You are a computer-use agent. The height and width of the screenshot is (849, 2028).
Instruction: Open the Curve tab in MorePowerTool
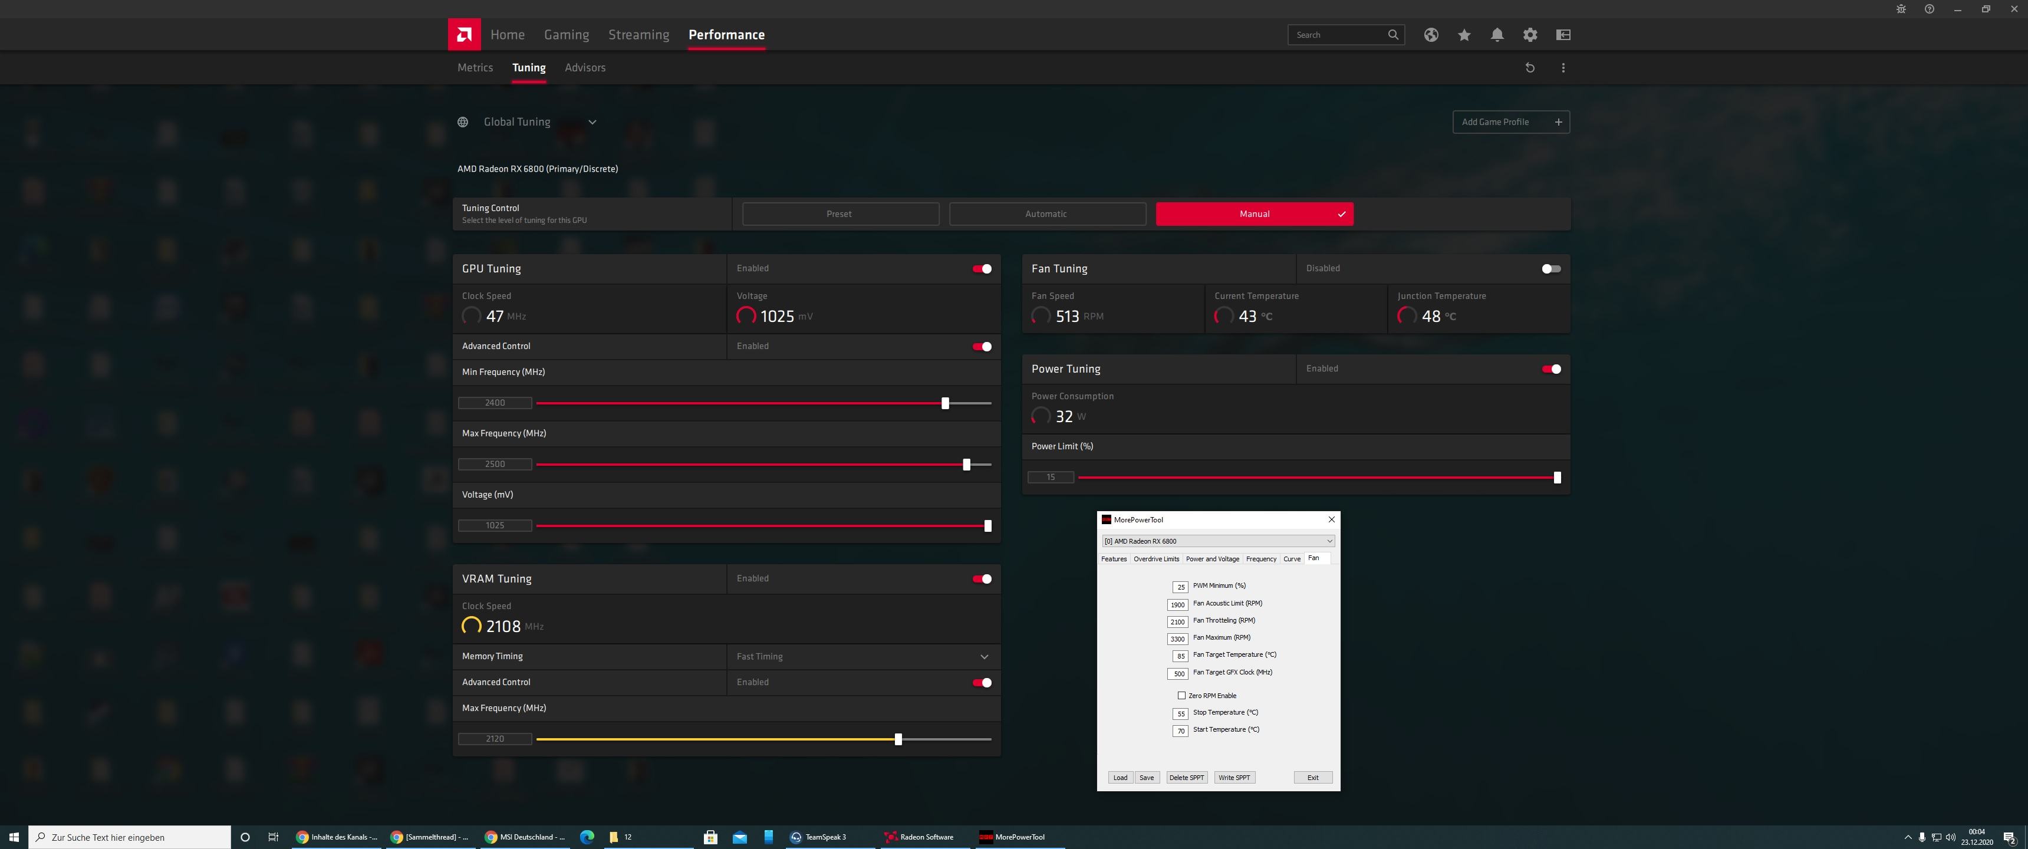(x=1292, y=558)
